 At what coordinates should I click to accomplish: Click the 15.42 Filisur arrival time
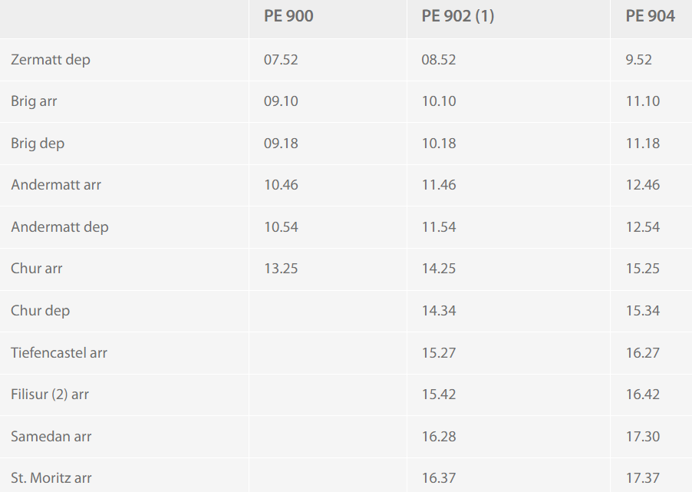point(439,395)
